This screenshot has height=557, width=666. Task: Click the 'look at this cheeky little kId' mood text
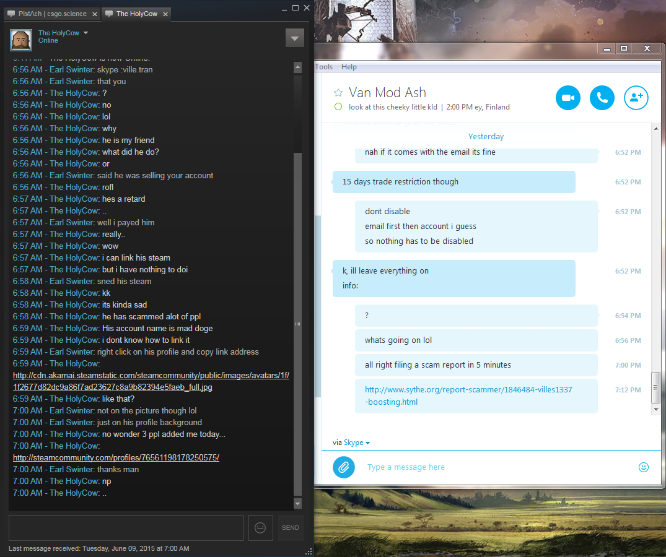(x=393, y=107)
